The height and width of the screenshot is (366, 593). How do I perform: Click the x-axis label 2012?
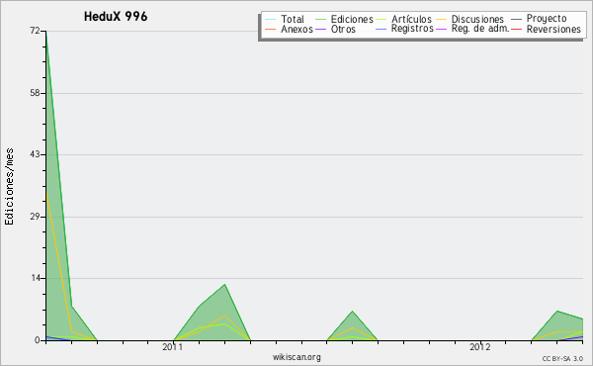(480, 347)
